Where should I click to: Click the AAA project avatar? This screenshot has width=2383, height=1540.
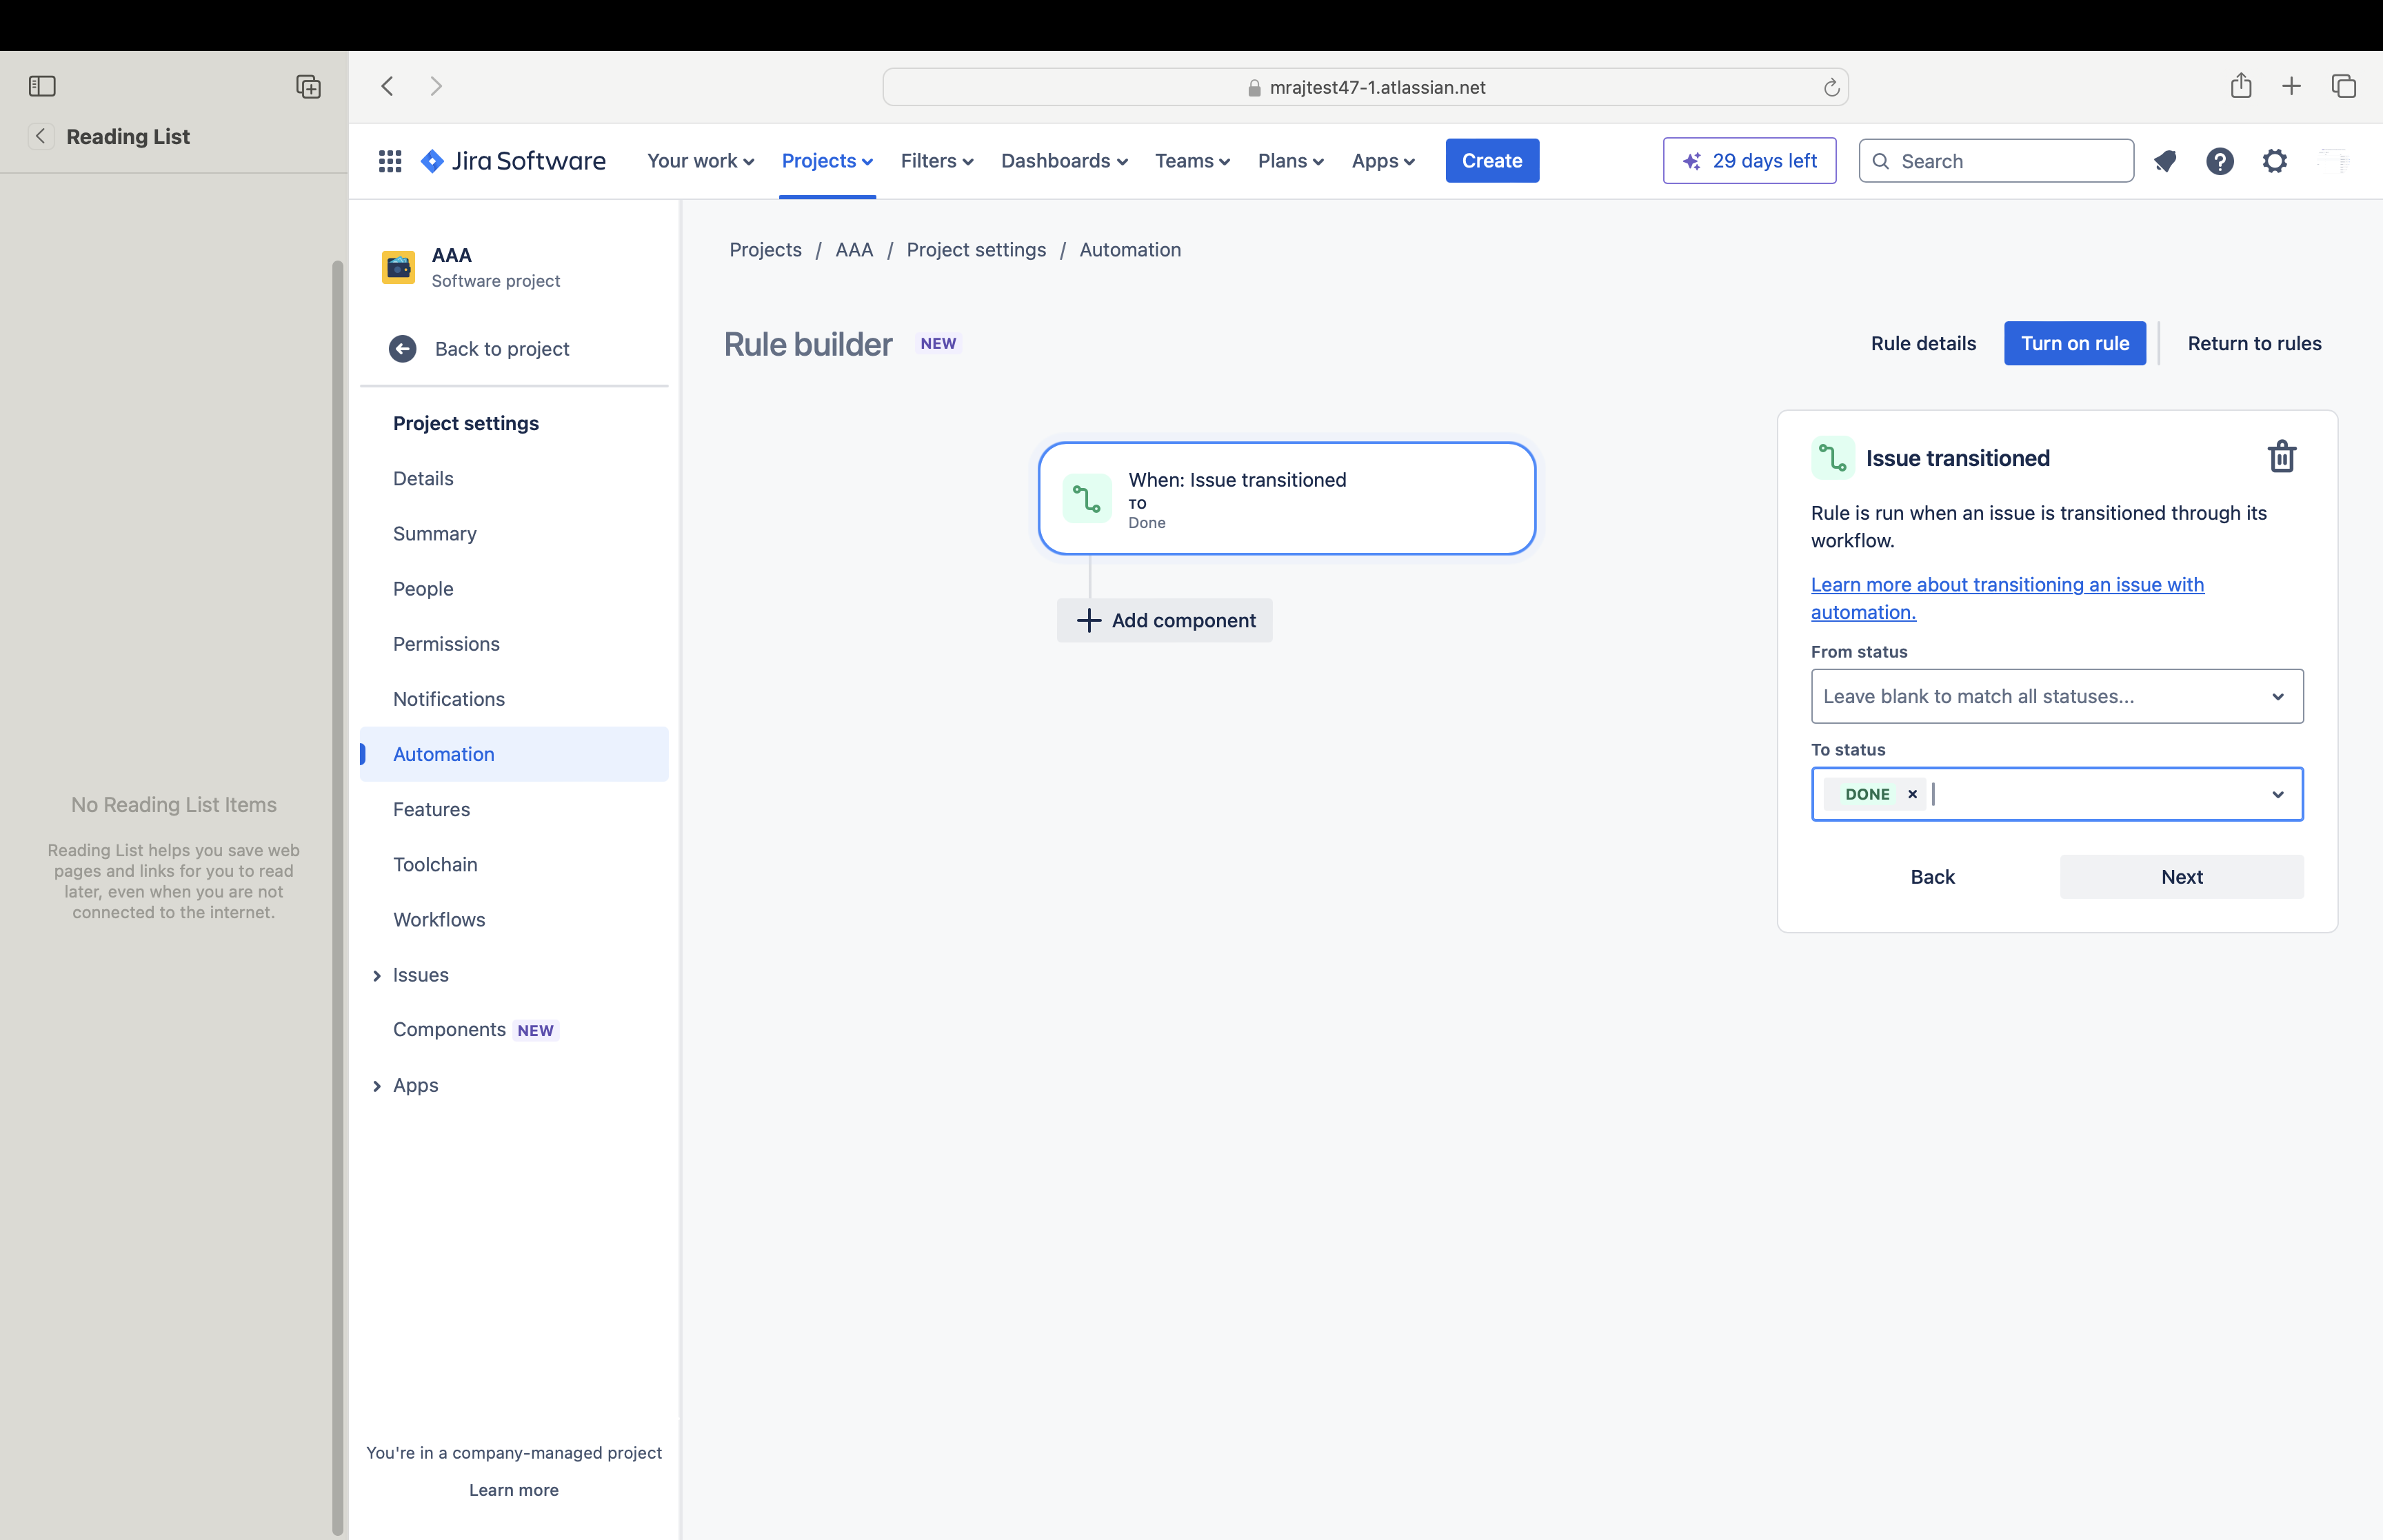398,267
